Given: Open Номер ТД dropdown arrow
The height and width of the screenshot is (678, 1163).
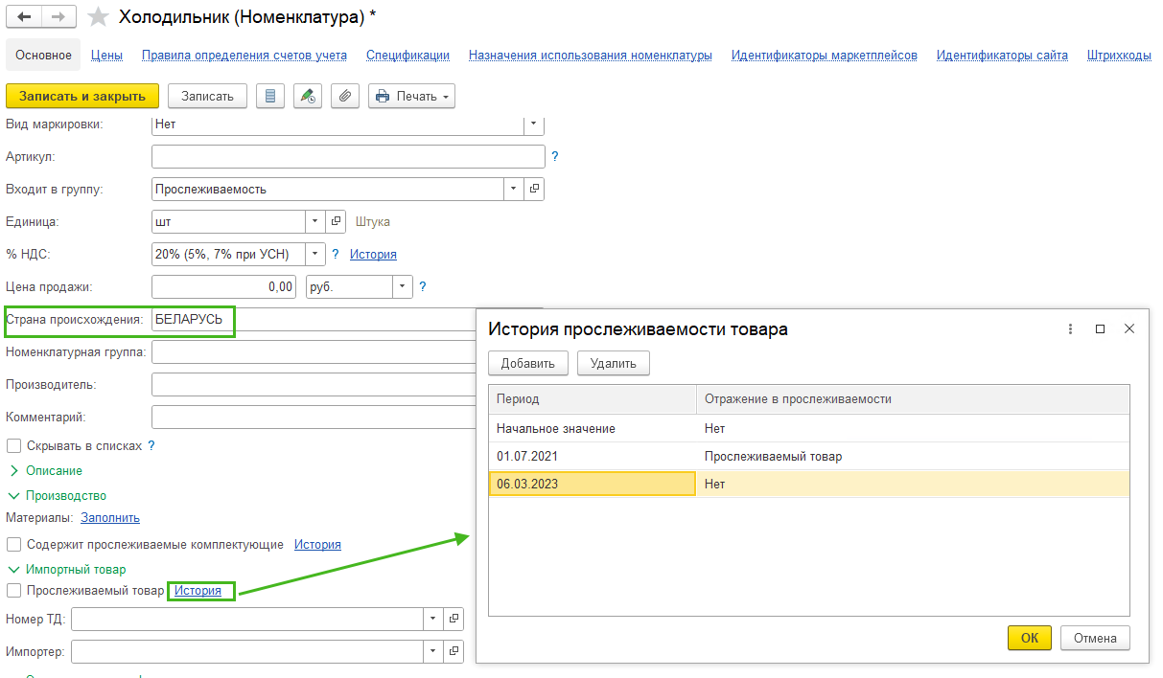Looking at the screenshot, I should 435,619.
